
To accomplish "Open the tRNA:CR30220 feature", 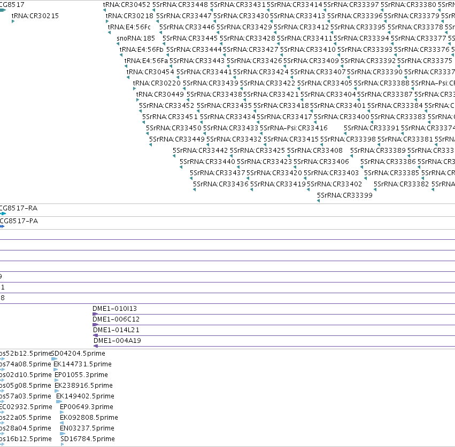I will pos(157,83).
